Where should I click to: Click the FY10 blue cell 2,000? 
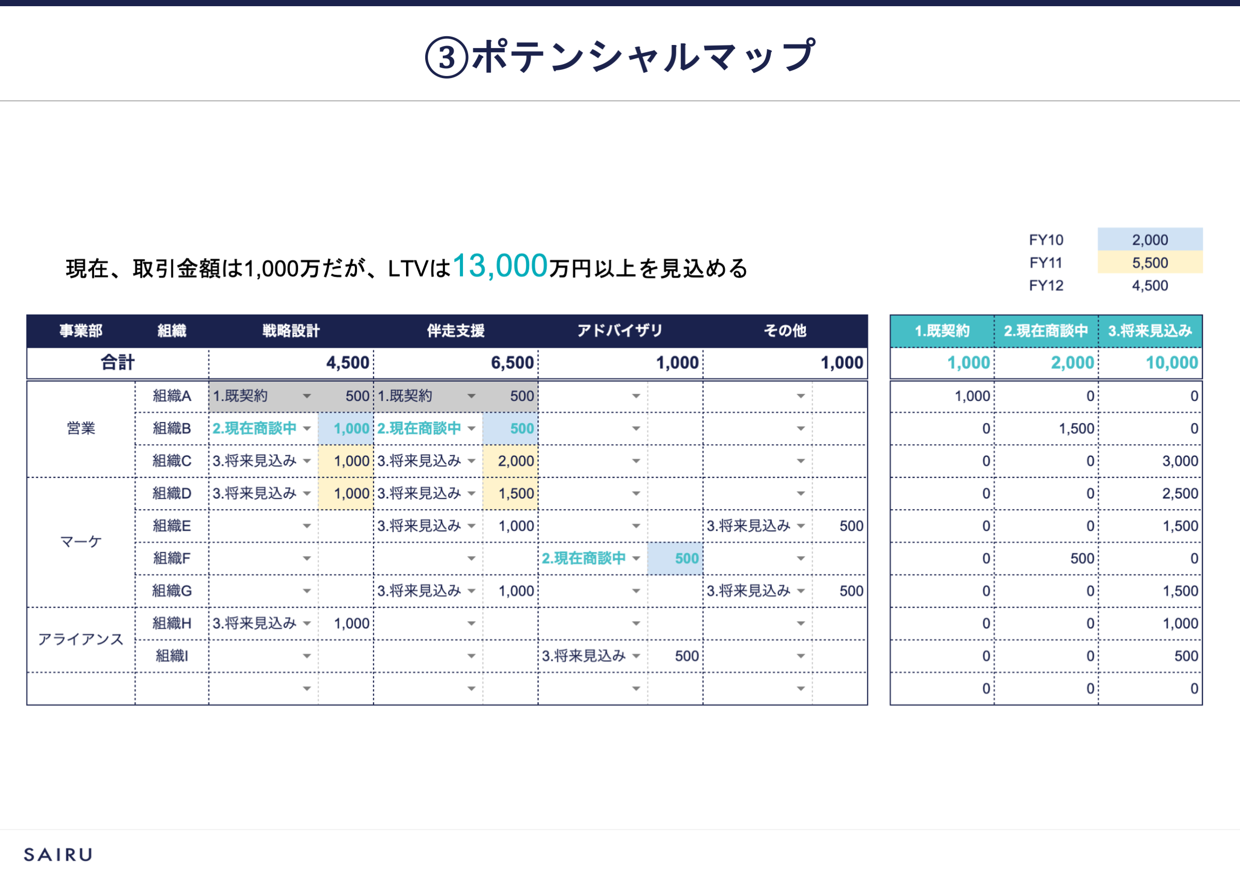[x=1150, y=239]
